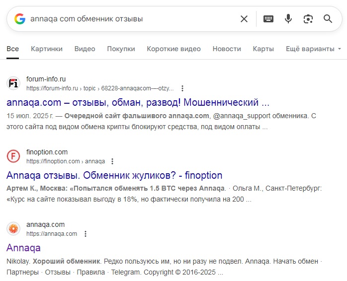Click the finoption.com site favicon
Screen dimensions: 347x281
(13, 156)
